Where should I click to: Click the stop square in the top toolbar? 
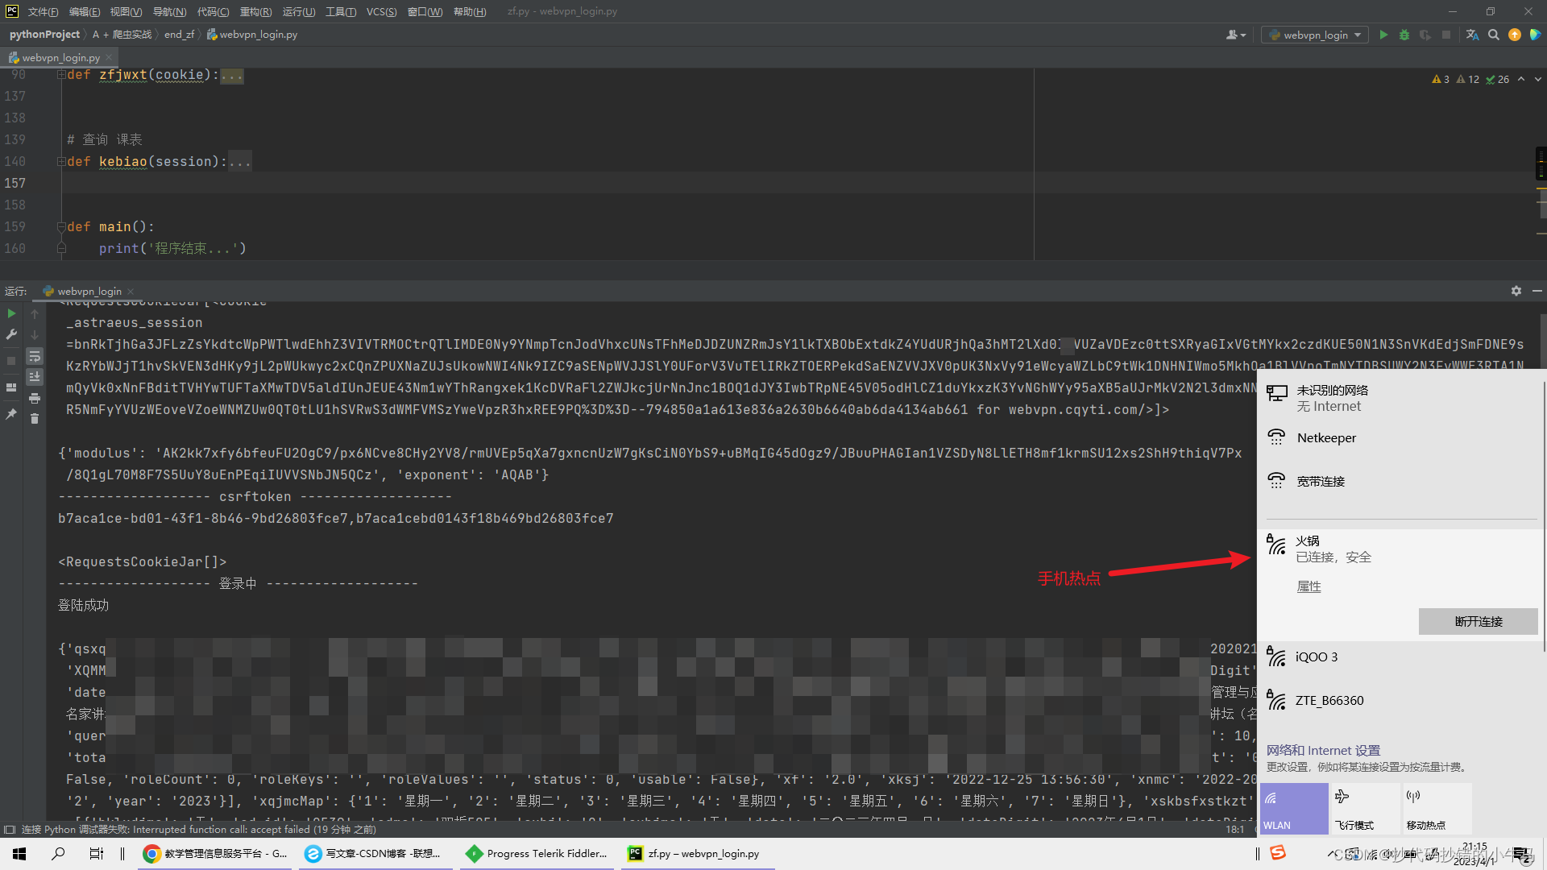1446,35
